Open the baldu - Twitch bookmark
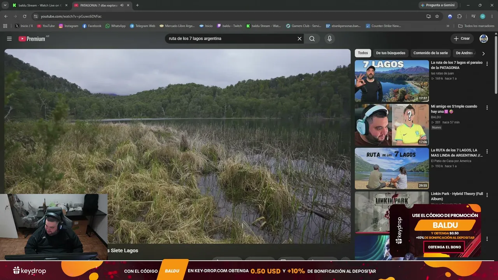This screenshot has height=280, width=498. coord(229,26)
